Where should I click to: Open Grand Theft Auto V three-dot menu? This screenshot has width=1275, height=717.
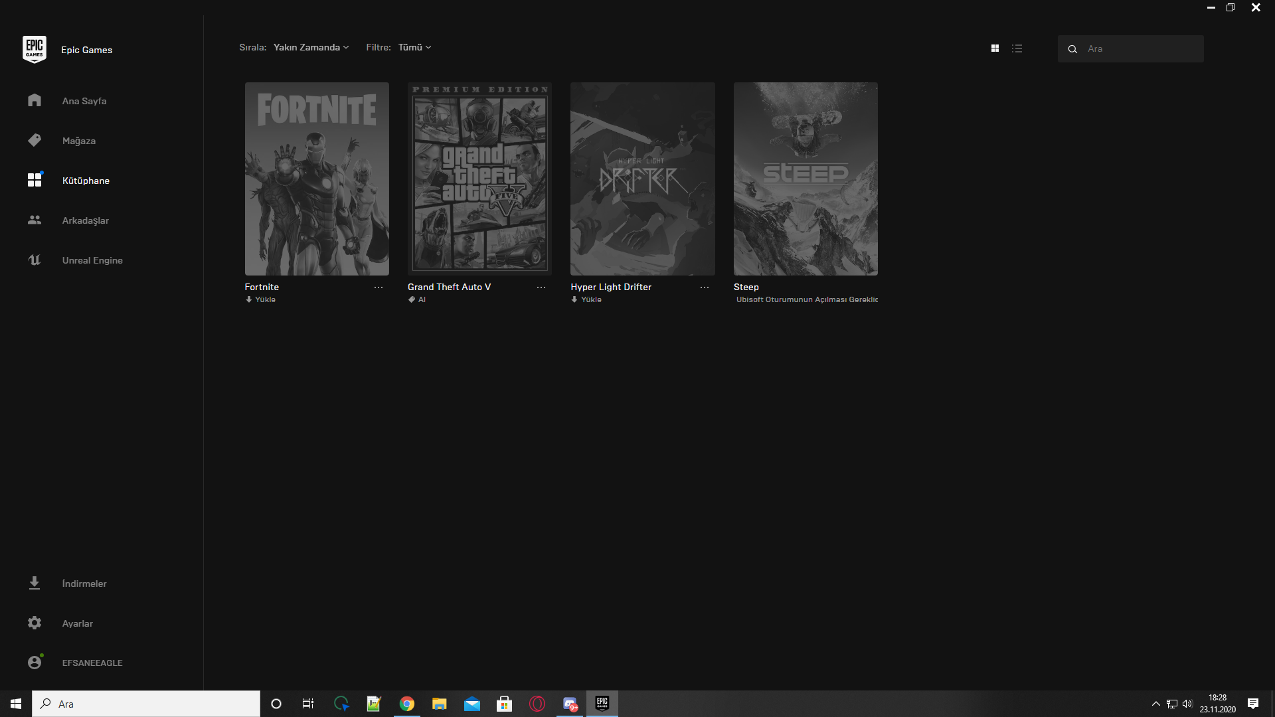541,287
